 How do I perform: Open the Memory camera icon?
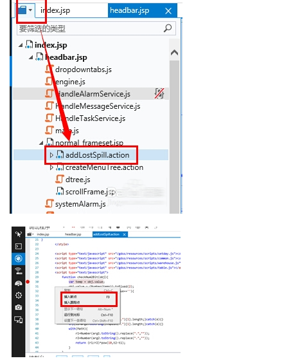[19, 308]
